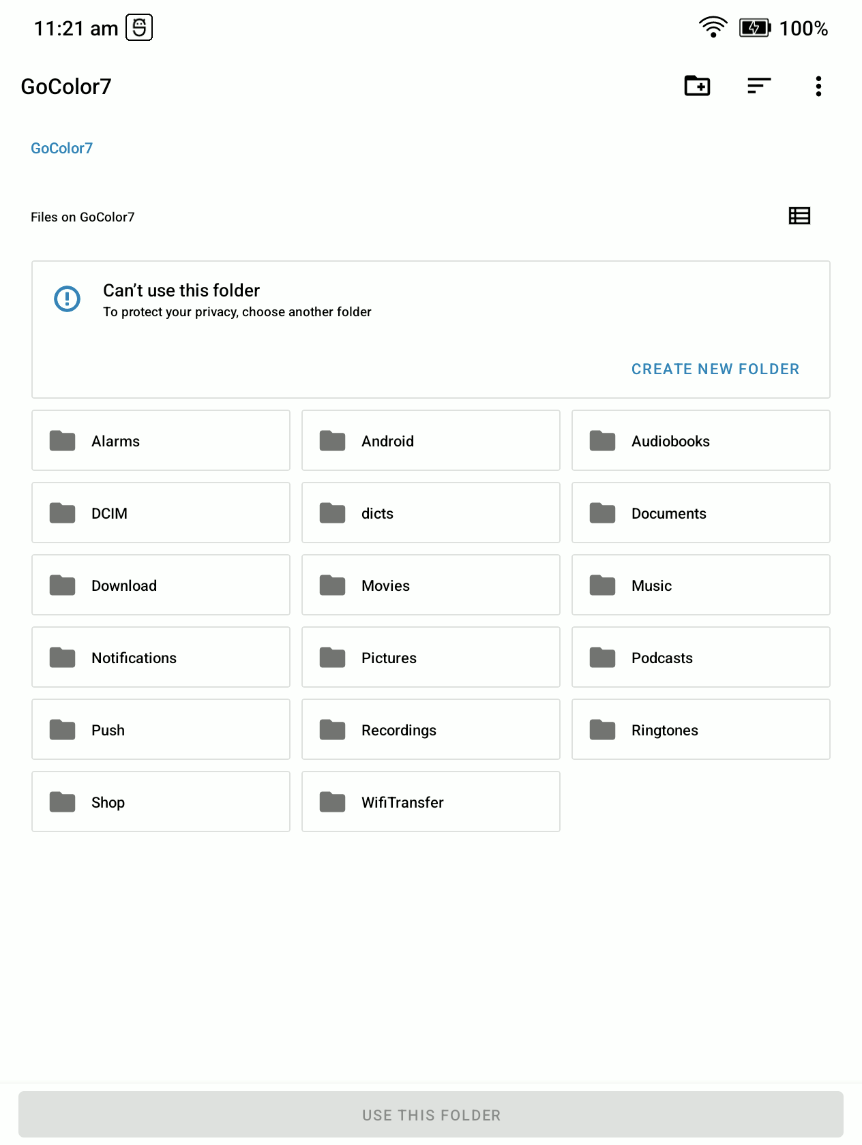This screenshot has height=1145, width=862.
Task: Open the Audiobooks folder
Action: 701,440
